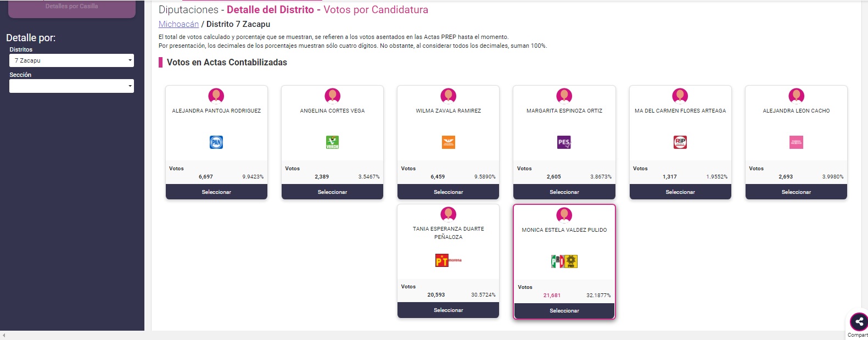Click the PRI PRD coalition logo
The image size is (868, 340).
pyautogui.click(x=564, y=261)
